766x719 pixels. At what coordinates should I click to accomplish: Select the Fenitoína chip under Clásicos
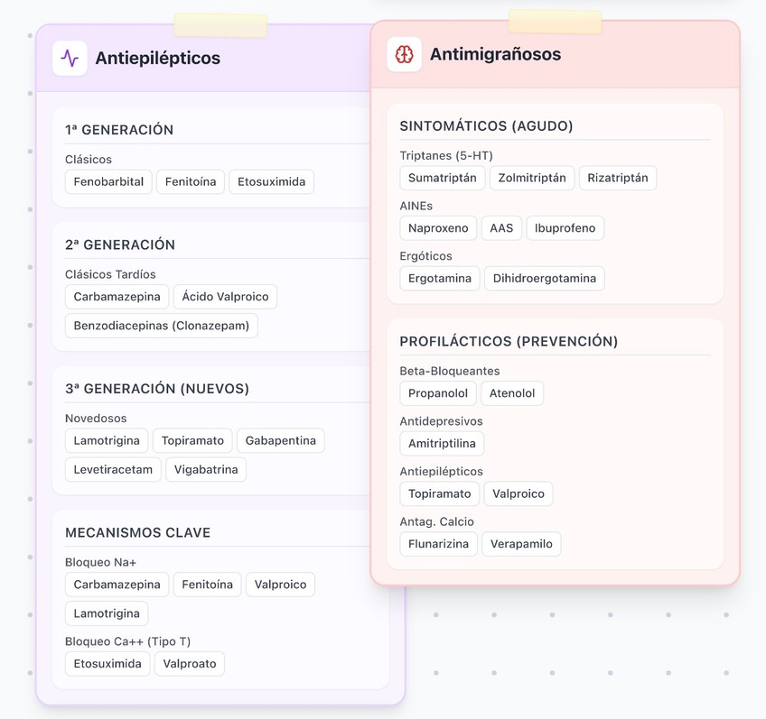pyautogui.click(x=191, y=182)
